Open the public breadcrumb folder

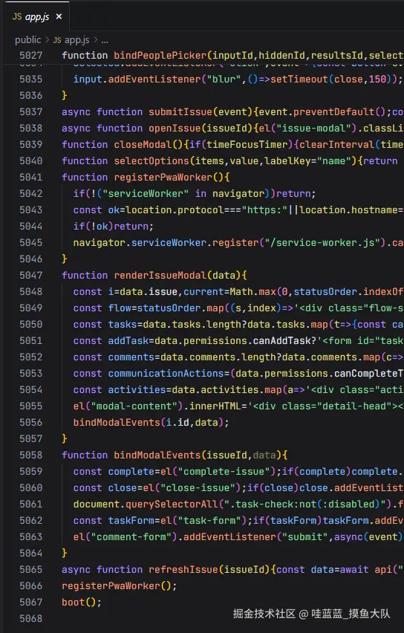tap(27, 40)
